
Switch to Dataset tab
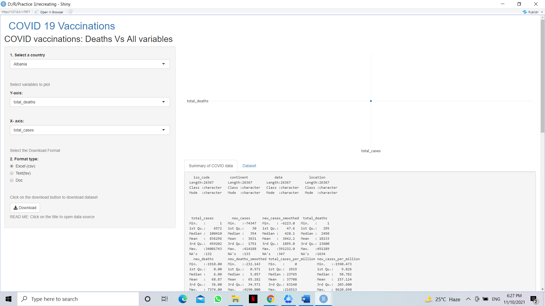249,165
